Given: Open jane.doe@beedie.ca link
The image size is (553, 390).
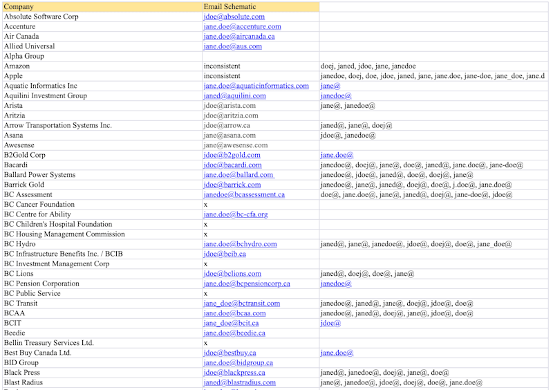Looking at the screenshot, I should click(234, 333).
